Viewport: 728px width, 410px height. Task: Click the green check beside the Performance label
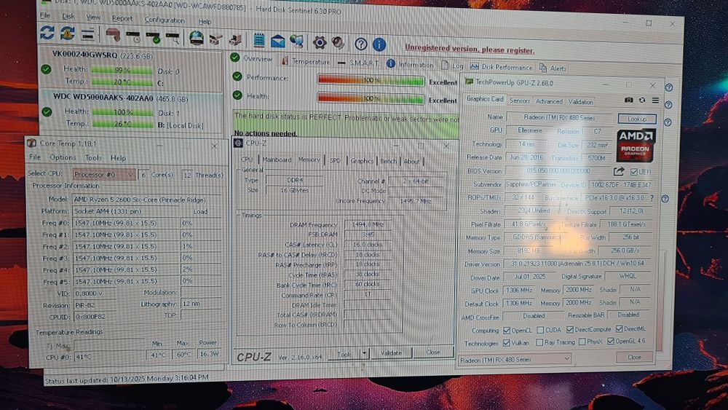tap(237, 76)
